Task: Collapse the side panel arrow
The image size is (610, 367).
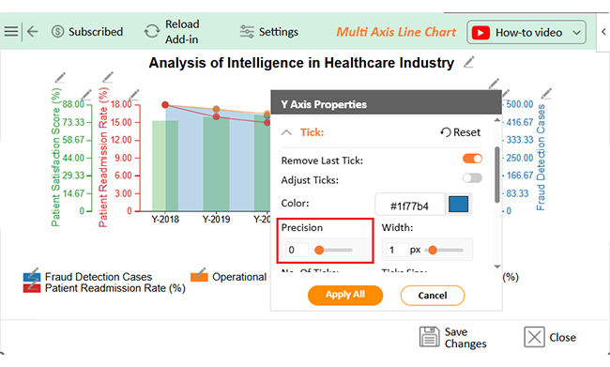Action: pyautogui.click(x=603, y=32)
